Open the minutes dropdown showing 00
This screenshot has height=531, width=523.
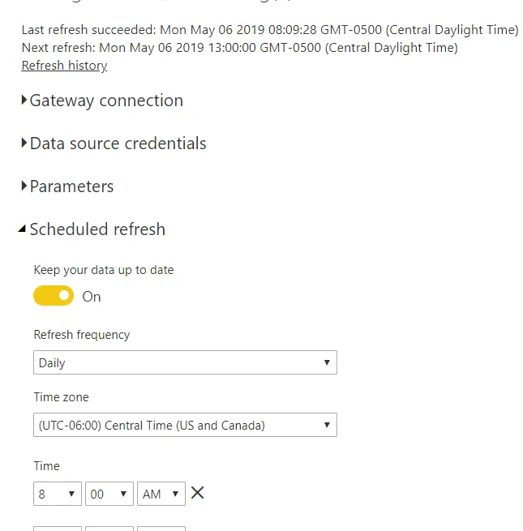pos(109,494)
